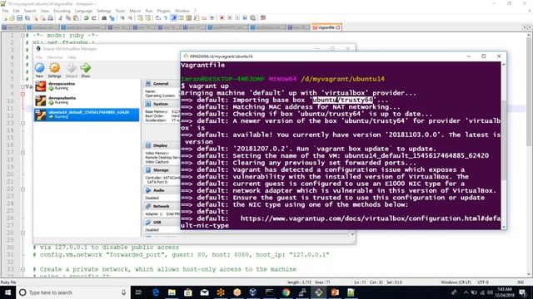Collapse the System section in VirtualBox details
This screenshot has width=533, height=299.
[161, 104]
